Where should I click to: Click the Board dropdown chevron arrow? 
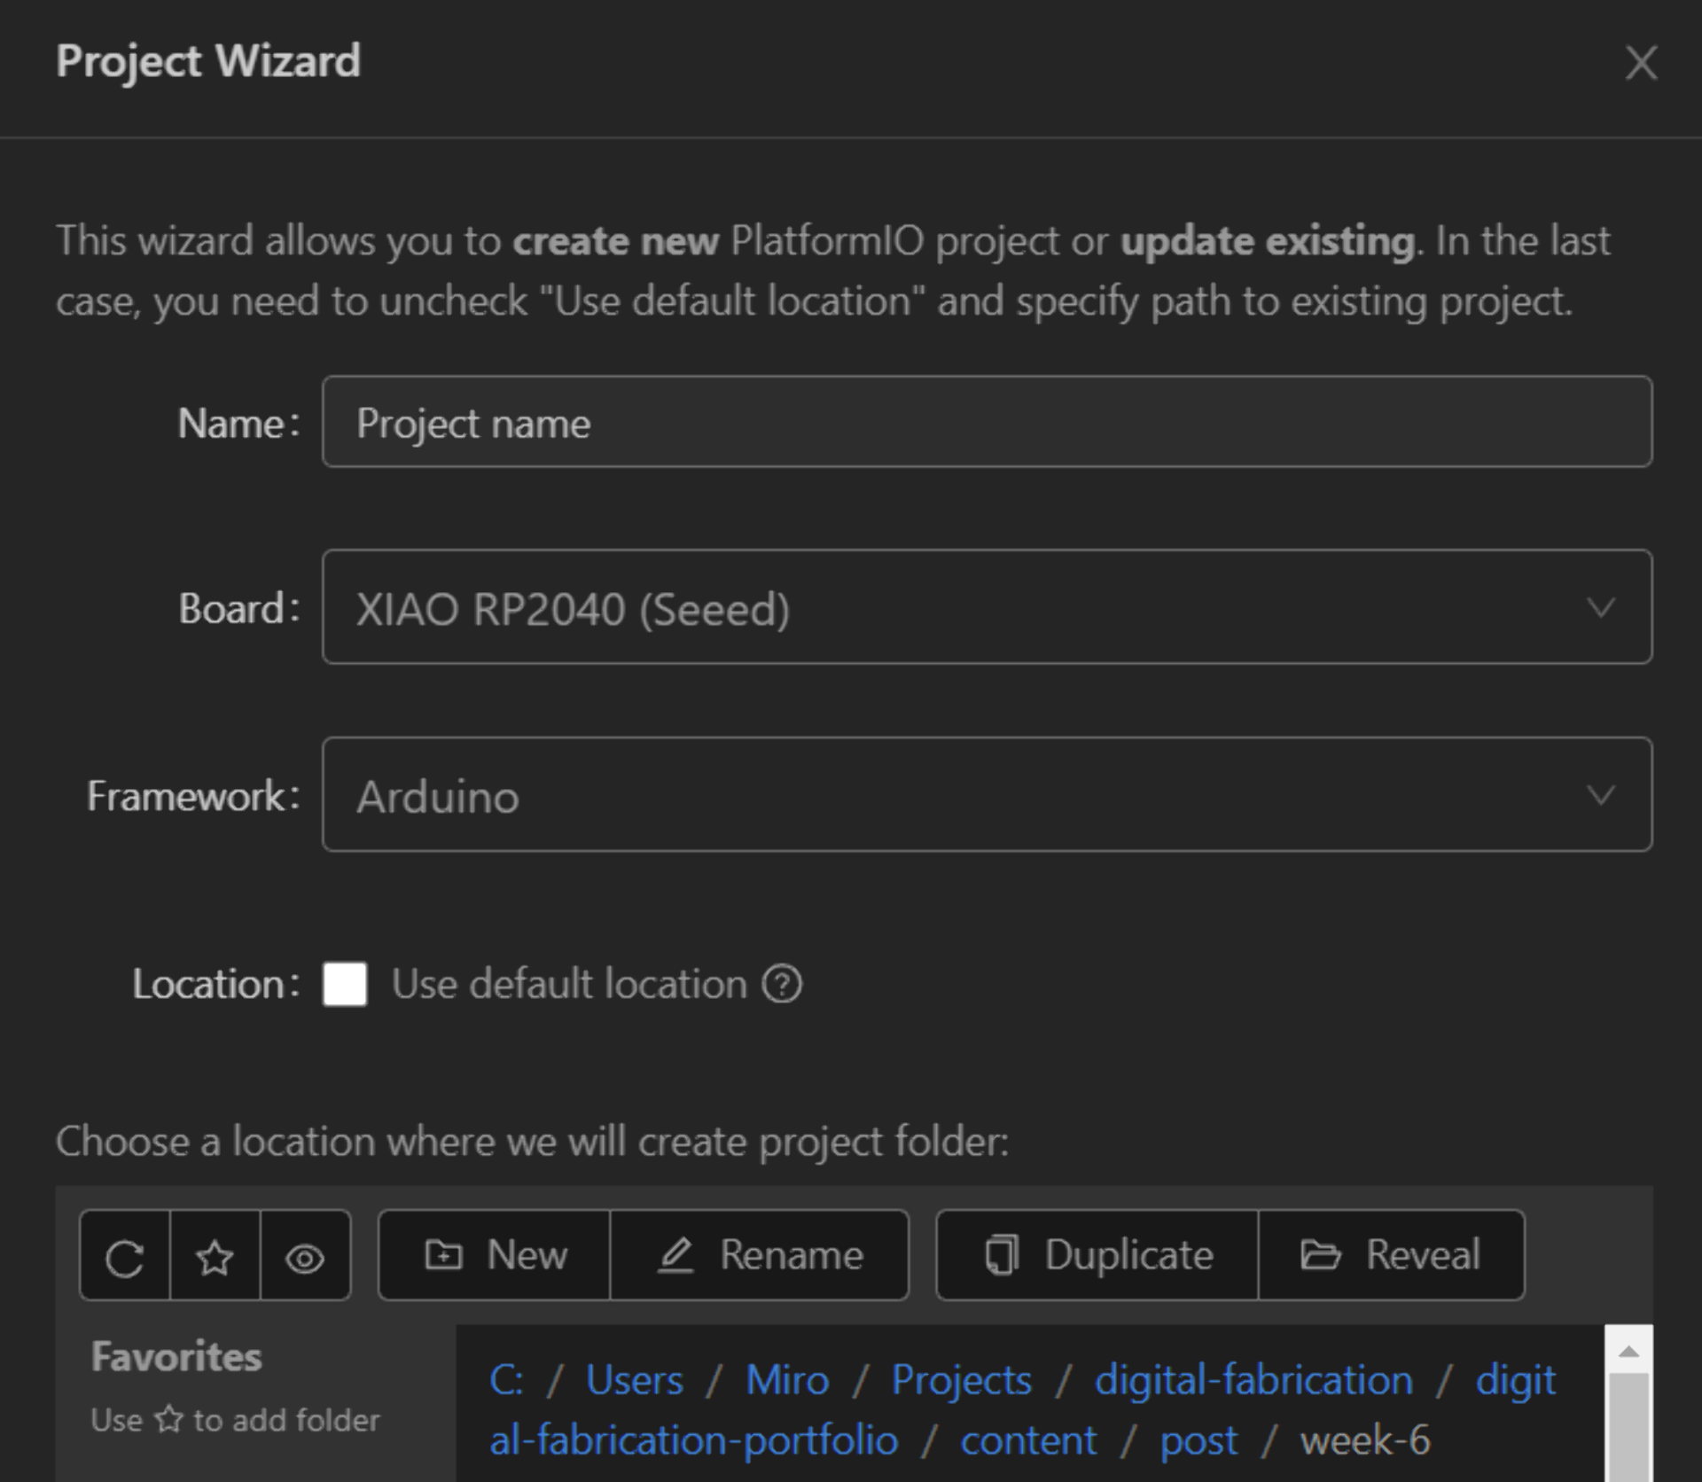(x=1600, y=608)
